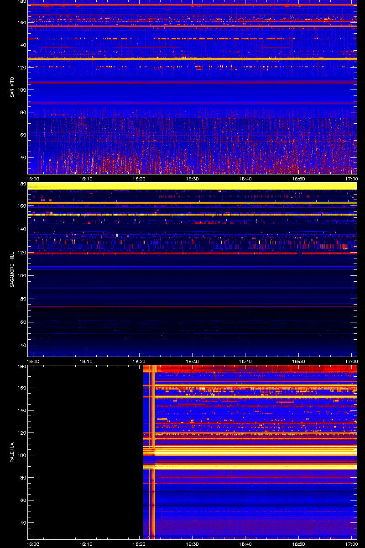Click 16:00 time label under Sagamore Hill panel
The width and height of the screenshot is (365, 548).
click(33, 362)
